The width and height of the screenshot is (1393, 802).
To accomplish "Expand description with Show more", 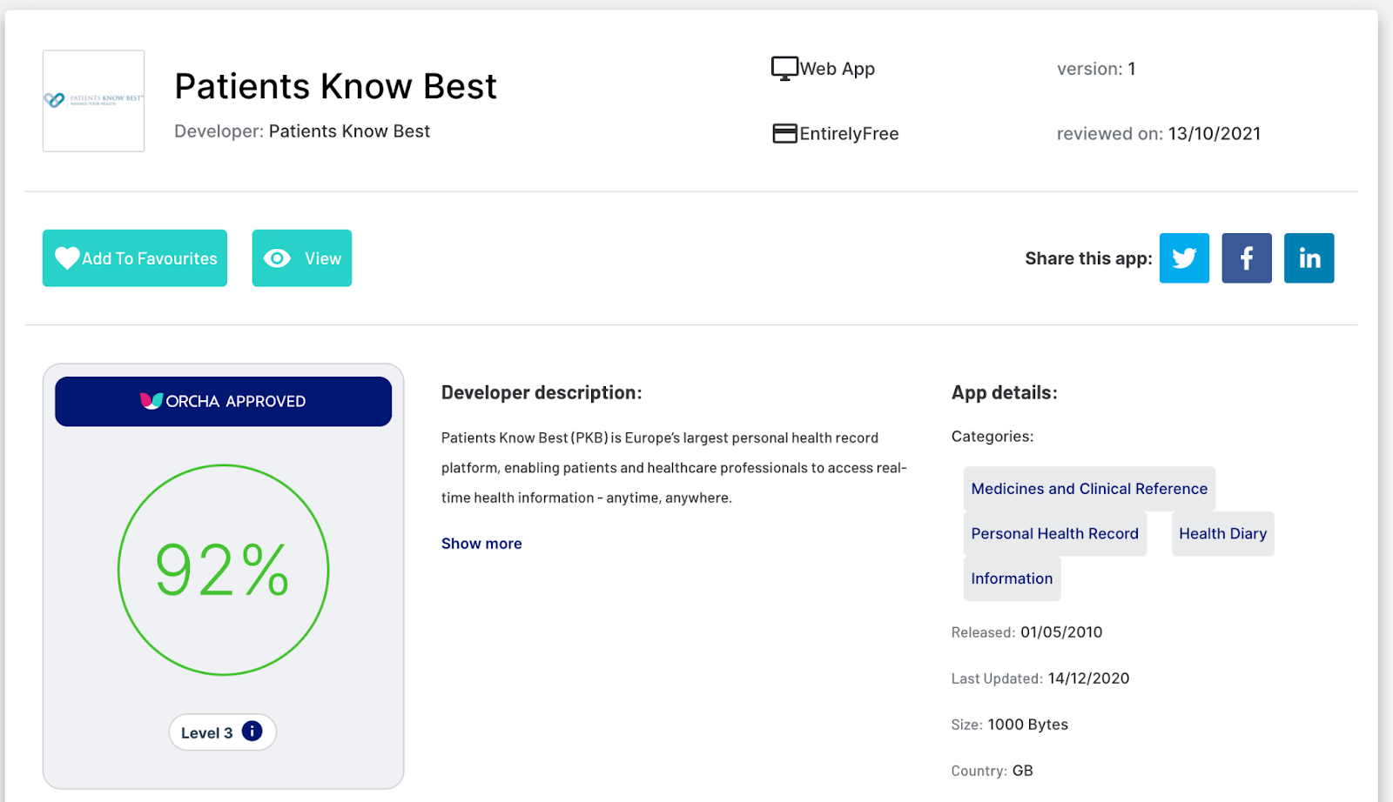I will pyautogui.click(x=481, y=544).
